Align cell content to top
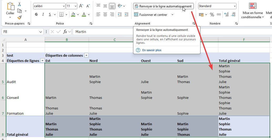This screenshot has width=272, height=140. click(98, 6)
